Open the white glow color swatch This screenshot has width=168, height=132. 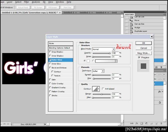point(88,61)
